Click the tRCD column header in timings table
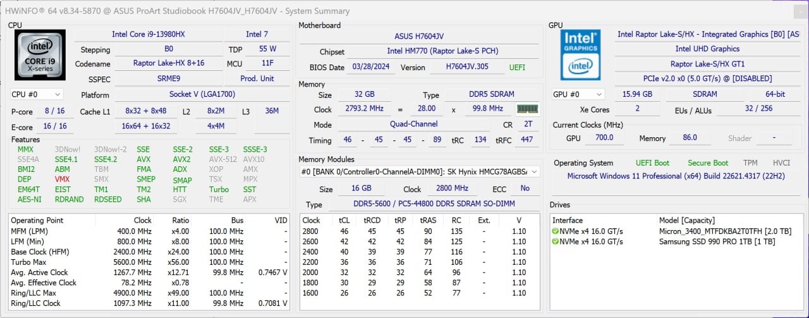 (x=372, y=220)
